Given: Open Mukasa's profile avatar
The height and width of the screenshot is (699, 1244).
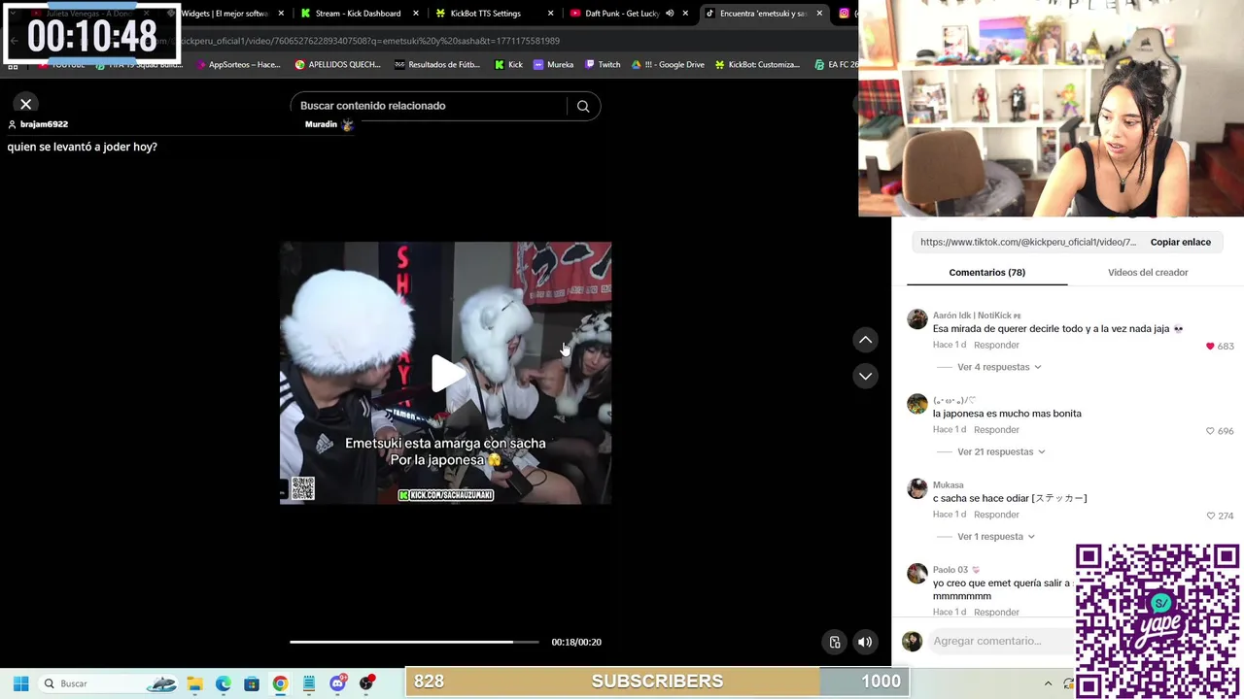Looking at the screenshot, I should click(x=917, y=488).
